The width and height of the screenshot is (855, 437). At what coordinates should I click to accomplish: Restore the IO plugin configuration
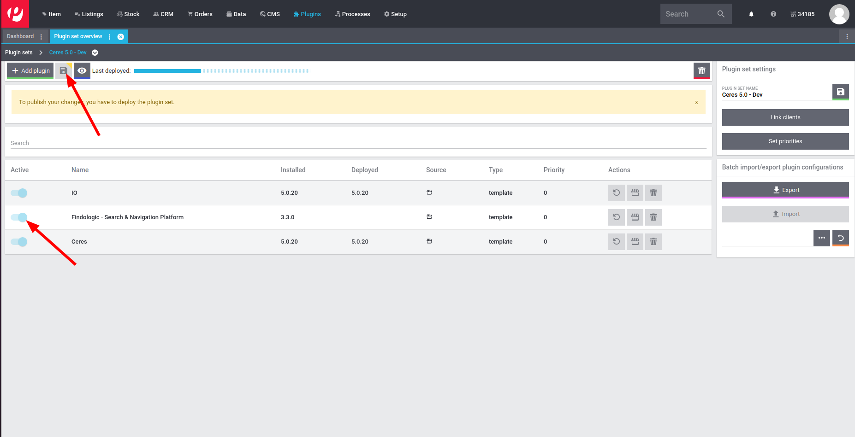tap(617, 193)
